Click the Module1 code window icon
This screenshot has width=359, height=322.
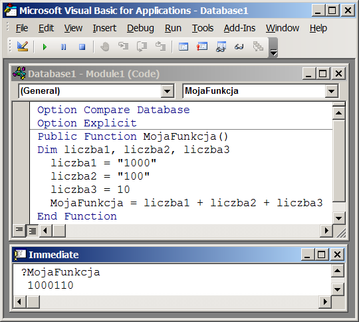(x=19, y=73)
